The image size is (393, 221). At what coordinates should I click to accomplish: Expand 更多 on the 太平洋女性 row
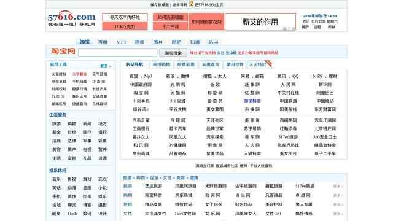click(338, 214)
